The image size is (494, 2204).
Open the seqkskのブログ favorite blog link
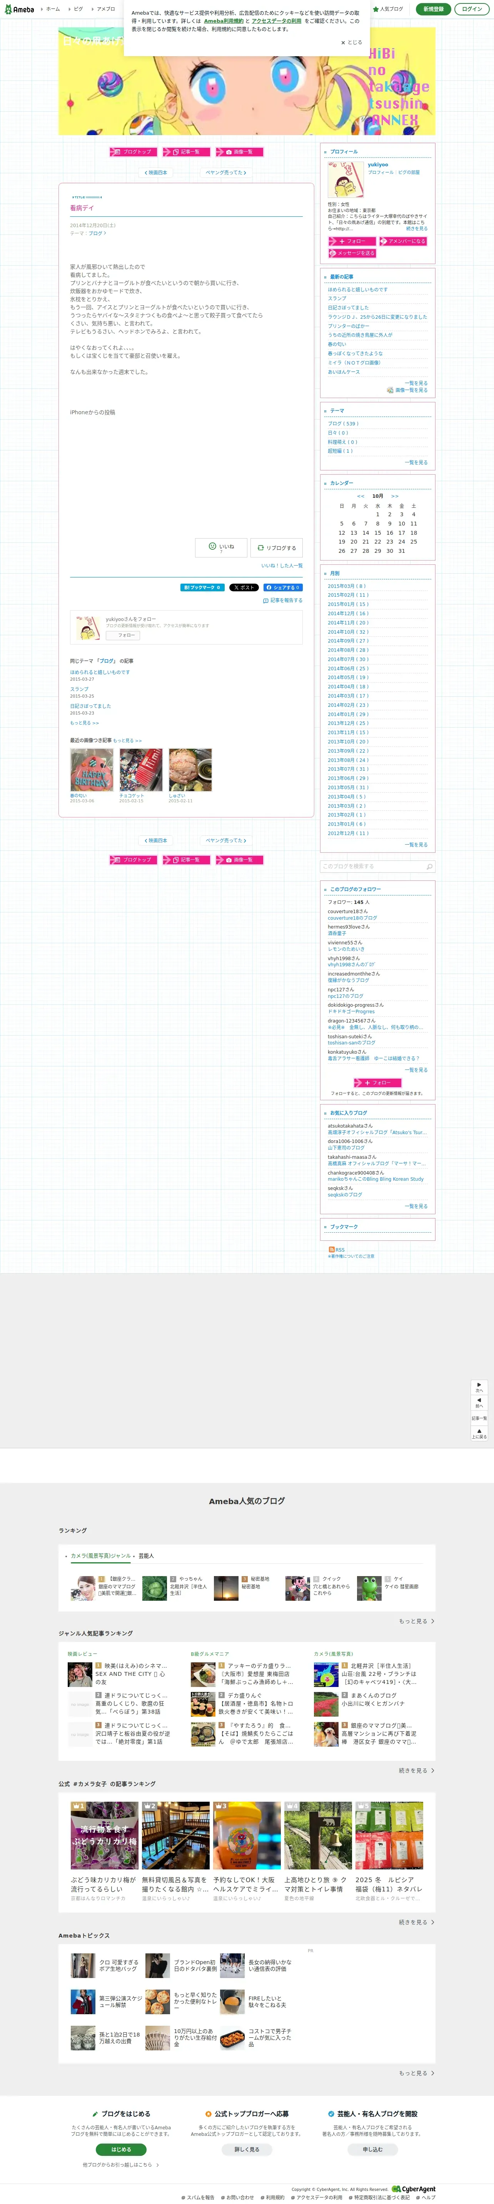pyautogui.click(x=345, y=1195)
